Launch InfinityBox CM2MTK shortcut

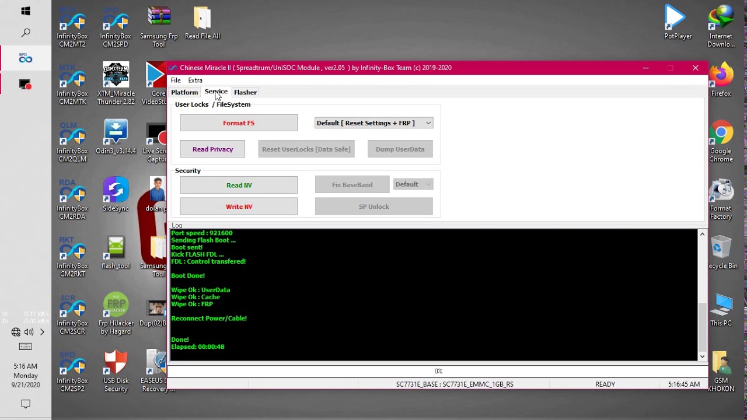point(72,85)
